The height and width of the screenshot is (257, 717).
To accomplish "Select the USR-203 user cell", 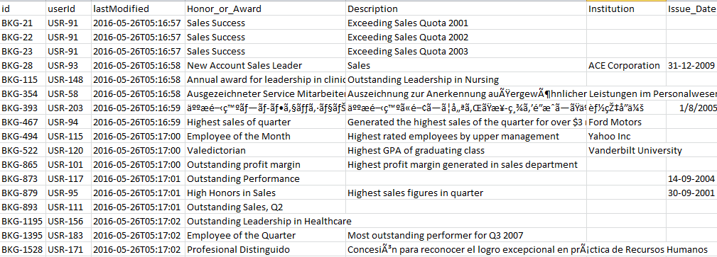I will coord(68,108).
